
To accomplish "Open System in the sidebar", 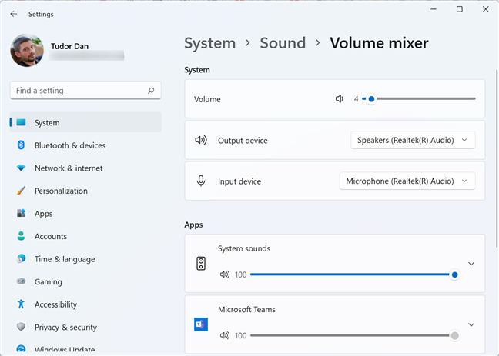I will pyautogui.click(x=85, y=122).
